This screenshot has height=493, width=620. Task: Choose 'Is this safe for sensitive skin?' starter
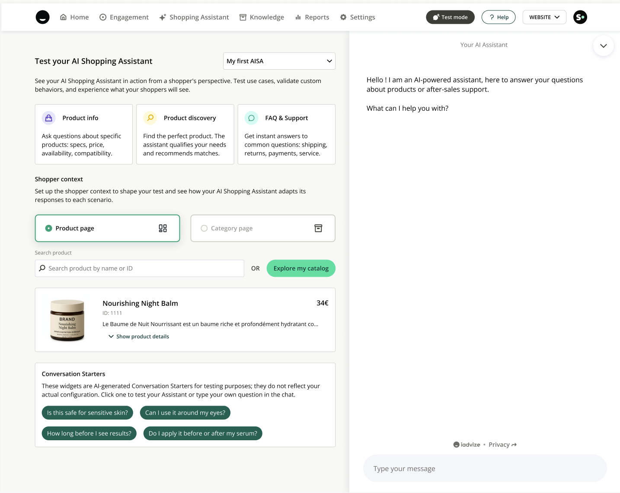(87, 413)
